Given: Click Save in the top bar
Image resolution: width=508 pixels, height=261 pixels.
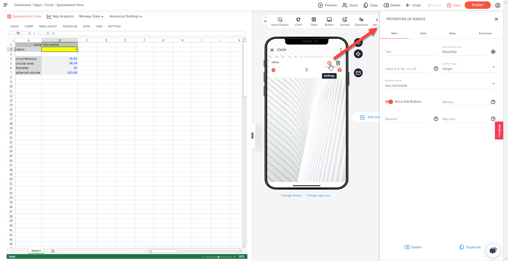Looking at the screenshot, I should (x=454, y=5).
